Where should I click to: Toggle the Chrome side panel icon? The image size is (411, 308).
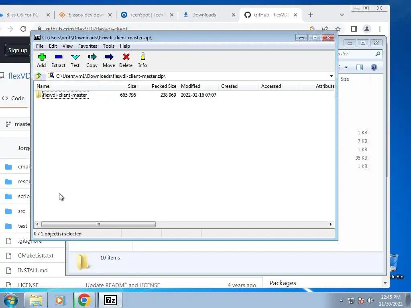coord(354,29)
